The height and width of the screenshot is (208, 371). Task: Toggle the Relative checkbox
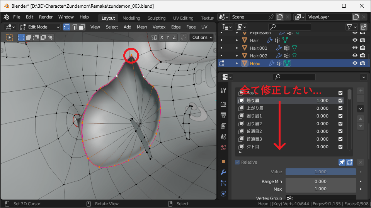pos(237,162)
